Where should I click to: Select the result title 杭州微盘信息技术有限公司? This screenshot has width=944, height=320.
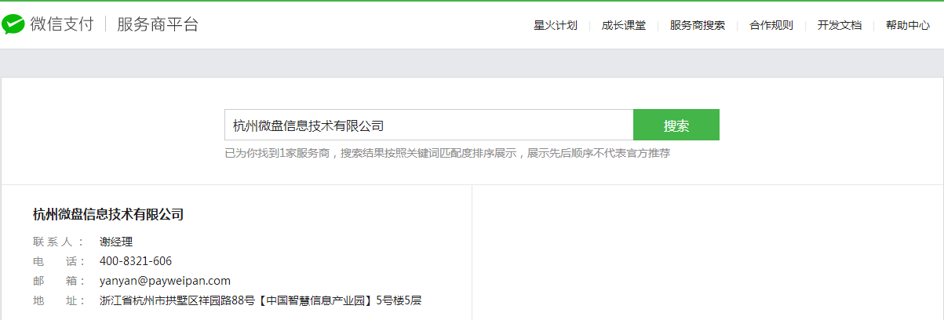[108, 214]
